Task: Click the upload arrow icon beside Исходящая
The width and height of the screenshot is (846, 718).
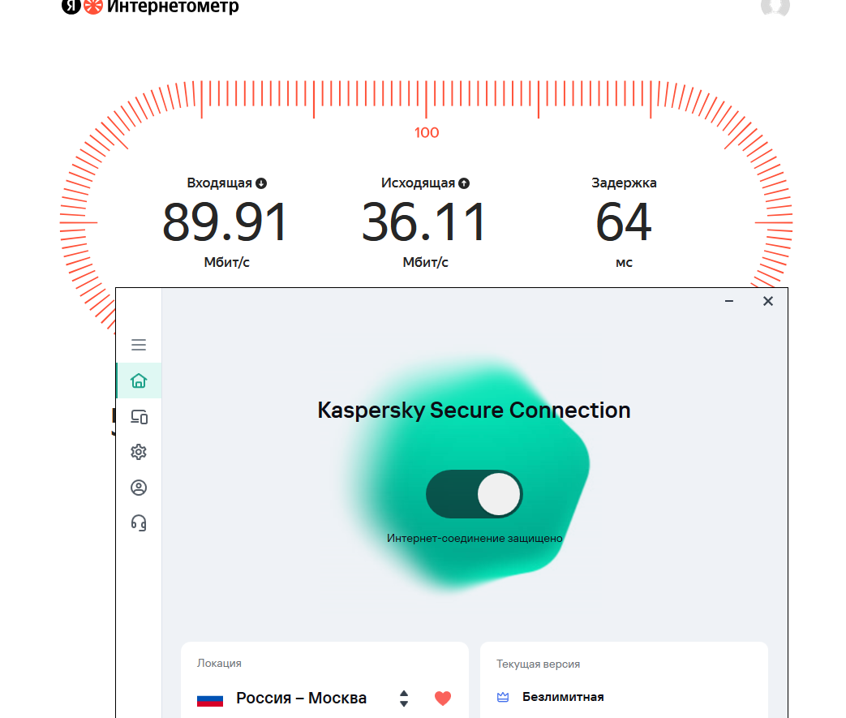Action: coord(464,183)
